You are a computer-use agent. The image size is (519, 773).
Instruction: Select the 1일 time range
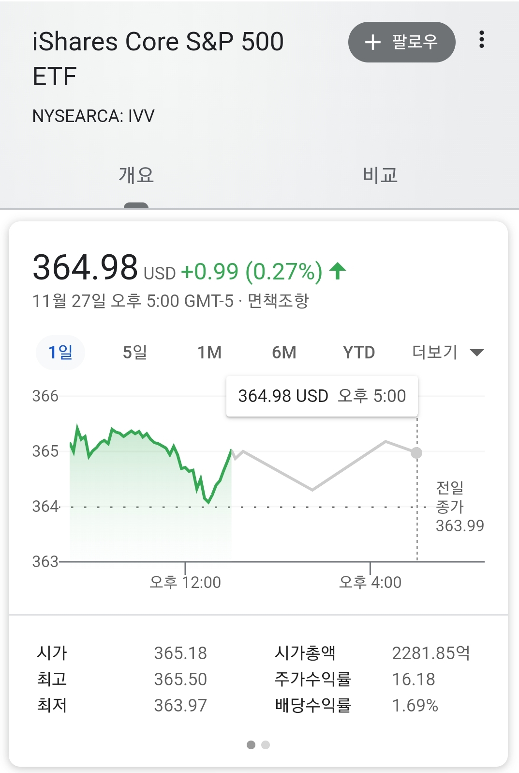click(x=60, y=352)
